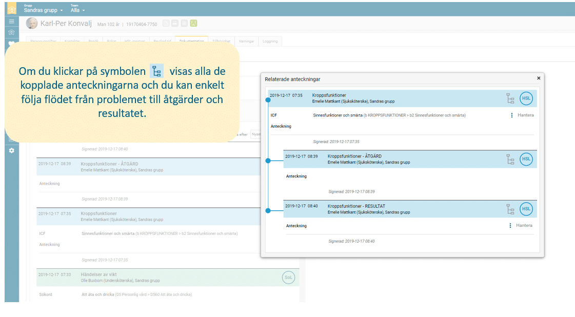The height and width of the screenshot is (317, 575).
Task: Close the Relaterade anteckningar dialog
Action: click(x=539, y=78)
